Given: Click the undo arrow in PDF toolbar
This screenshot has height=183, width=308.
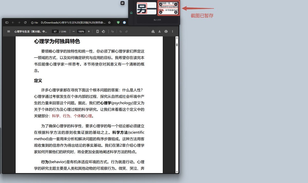Looking at the screenshot, I should (x=120, y=31).
